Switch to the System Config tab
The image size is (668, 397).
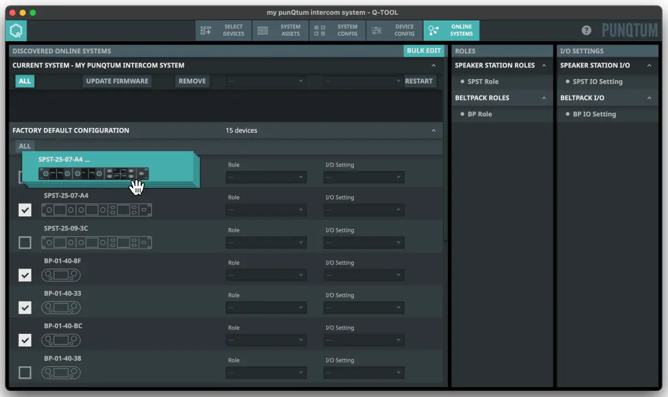click(x=337, y=31)
